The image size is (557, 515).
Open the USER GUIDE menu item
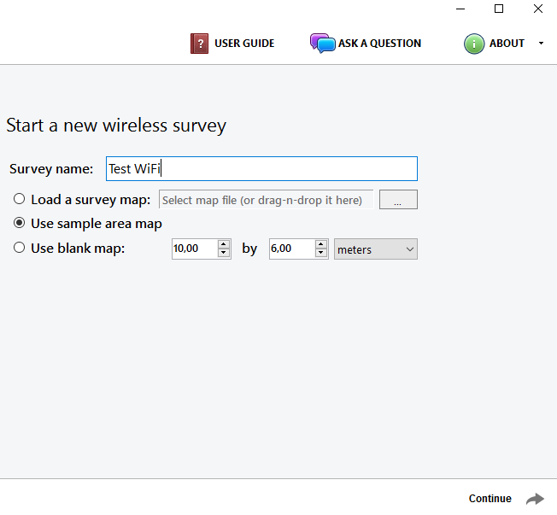pyautogui.click(x=244, y=44)
